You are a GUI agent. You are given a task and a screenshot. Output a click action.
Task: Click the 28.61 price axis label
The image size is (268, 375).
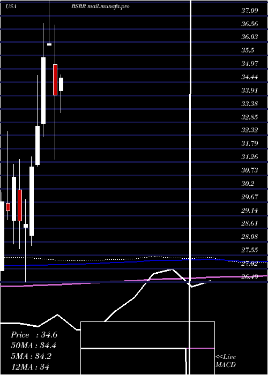click(x=250, y=223)
